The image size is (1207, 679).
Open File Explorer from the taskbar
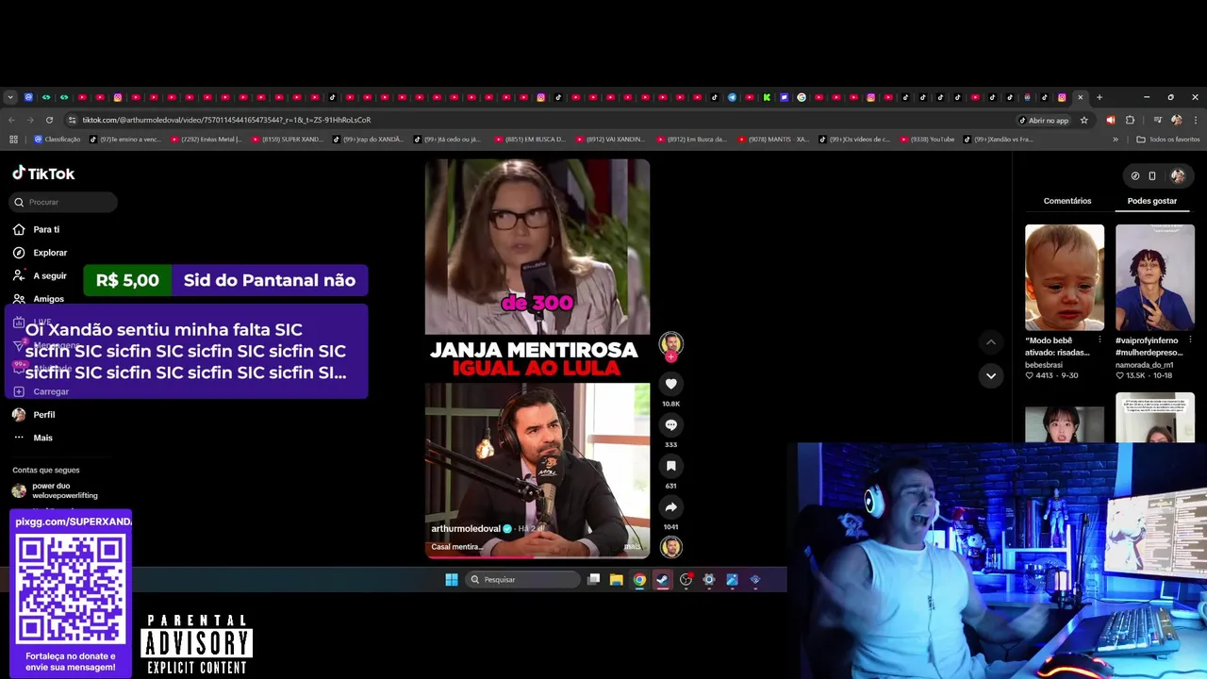pyautogui.click(x=616, y=580)
